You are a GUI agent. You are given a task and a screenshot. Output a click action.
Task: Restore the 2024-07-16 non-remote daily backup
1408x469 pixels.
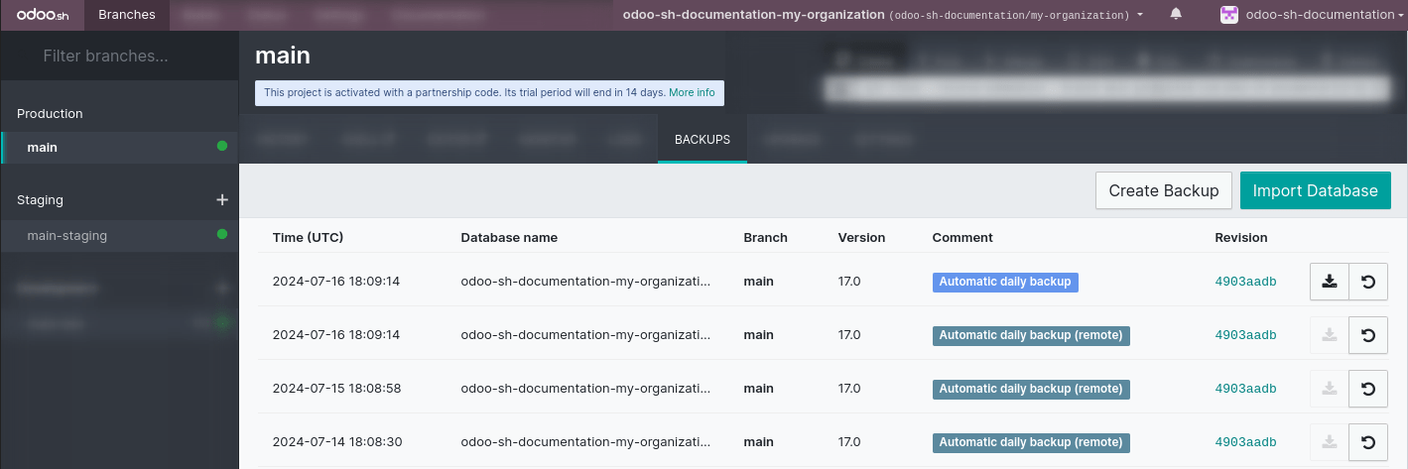point(1368,282)
